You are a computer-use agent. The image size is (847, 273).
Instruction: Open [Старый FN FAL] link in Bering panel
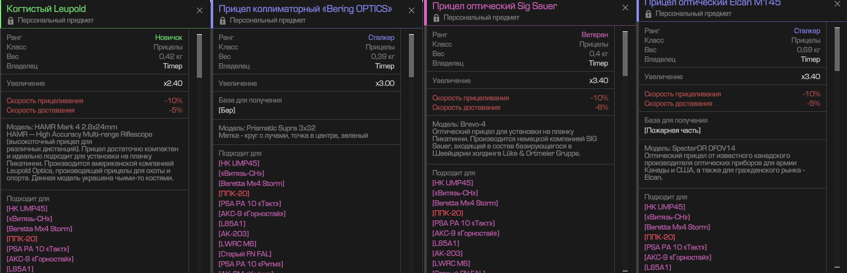[245, 254]
